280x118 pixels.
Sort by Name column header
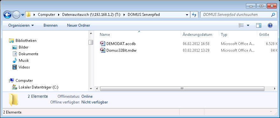[105, 35]
